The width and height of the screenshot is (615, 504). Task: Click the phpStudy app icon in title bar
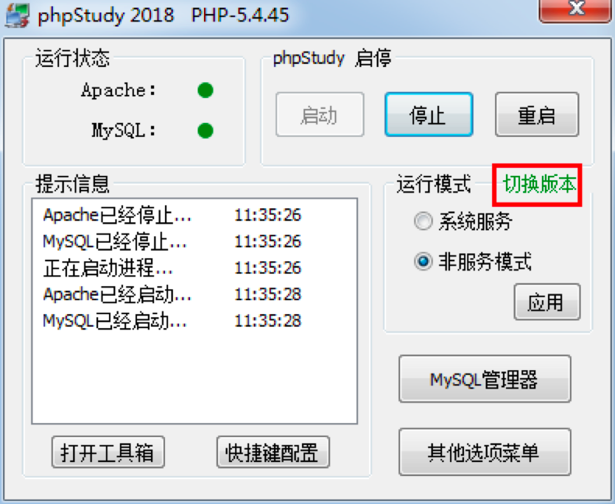(x=17, y=15)
